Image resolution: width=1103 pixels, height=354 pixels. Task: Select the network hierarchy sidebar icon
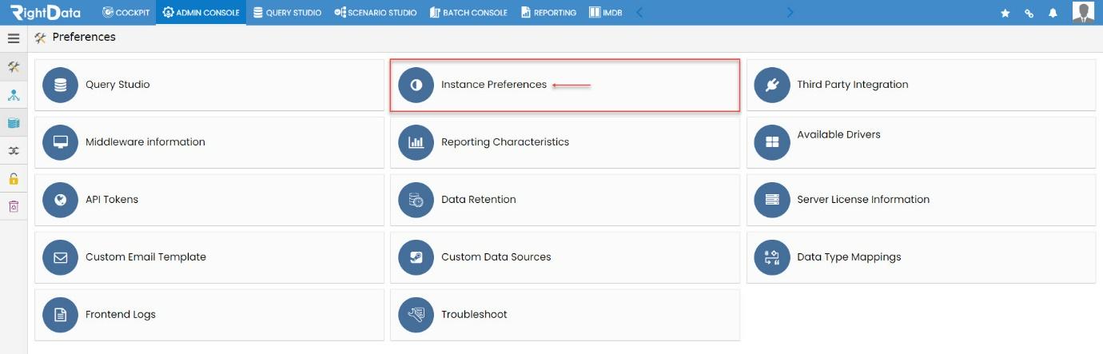[x=14, y=95]
